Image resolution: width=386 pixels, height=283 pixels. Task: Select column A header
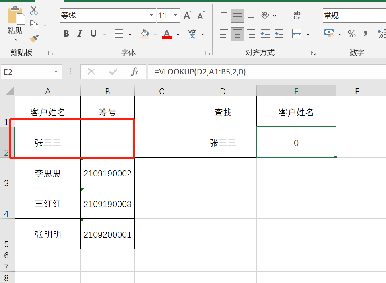tap(48, 92)
